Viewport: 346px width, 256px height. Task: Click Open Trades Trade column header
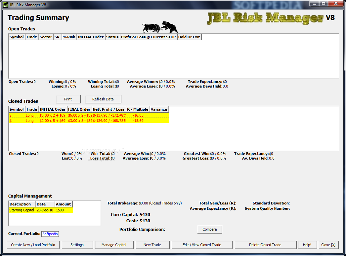coord(32,37)
